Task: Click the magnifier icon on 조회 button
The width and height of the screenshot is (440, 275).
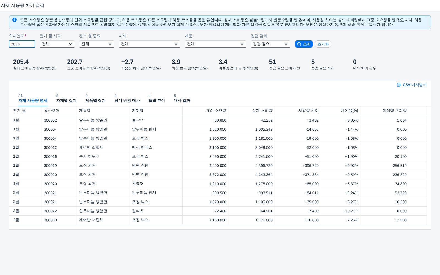Action: tap(299, 44)
